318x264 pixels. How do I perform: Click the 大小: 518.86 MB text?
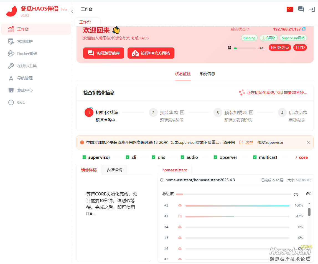[299, 180]
